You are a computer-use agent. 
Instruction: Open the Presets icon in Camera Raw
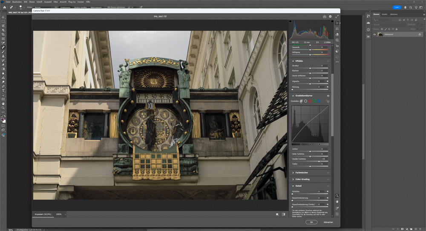(337, 51)
